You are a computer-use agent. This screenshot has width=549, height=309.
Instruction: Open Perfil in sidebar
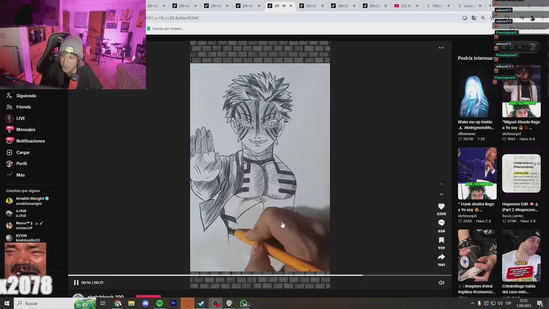21,164
